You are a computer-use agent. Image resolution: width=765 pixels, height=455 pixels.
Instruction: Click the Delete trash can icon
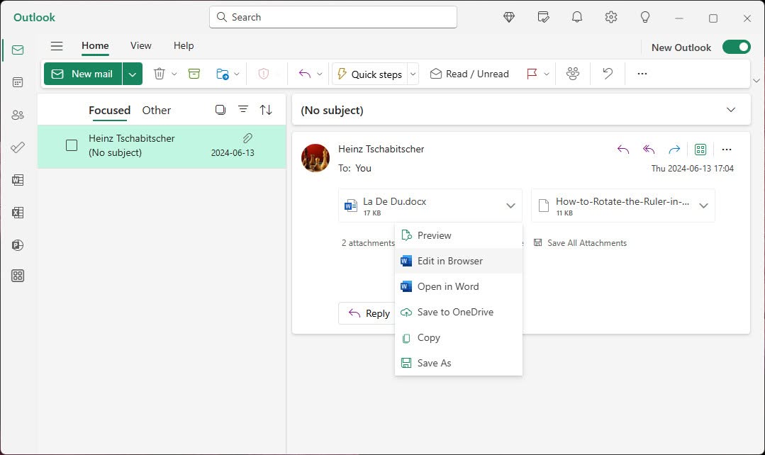click(x=159, y=74)
